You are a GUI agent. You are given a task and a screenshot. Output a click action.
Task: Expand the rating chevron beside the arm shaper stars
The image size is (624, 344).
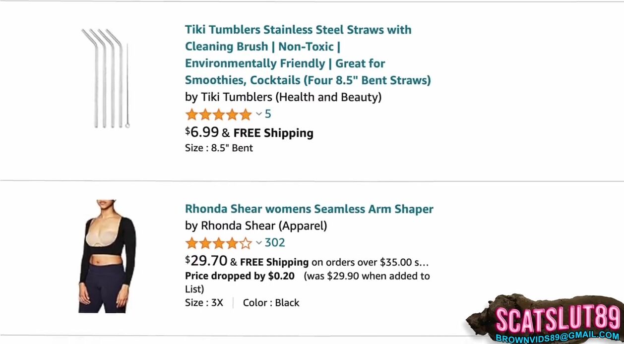(259, 243)
